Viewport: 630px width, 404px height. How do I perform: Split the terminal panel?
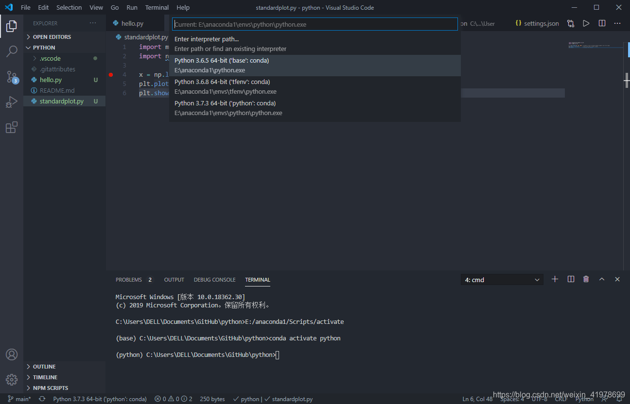pos(571,279)
